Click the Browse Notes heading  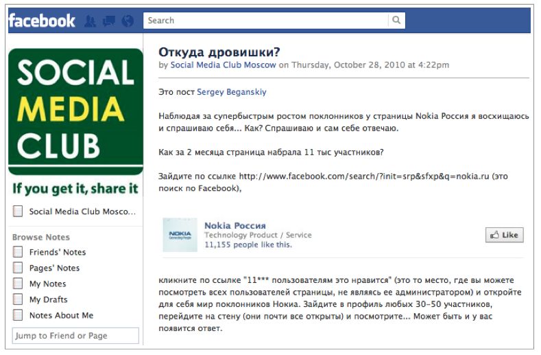pos(41,237)
